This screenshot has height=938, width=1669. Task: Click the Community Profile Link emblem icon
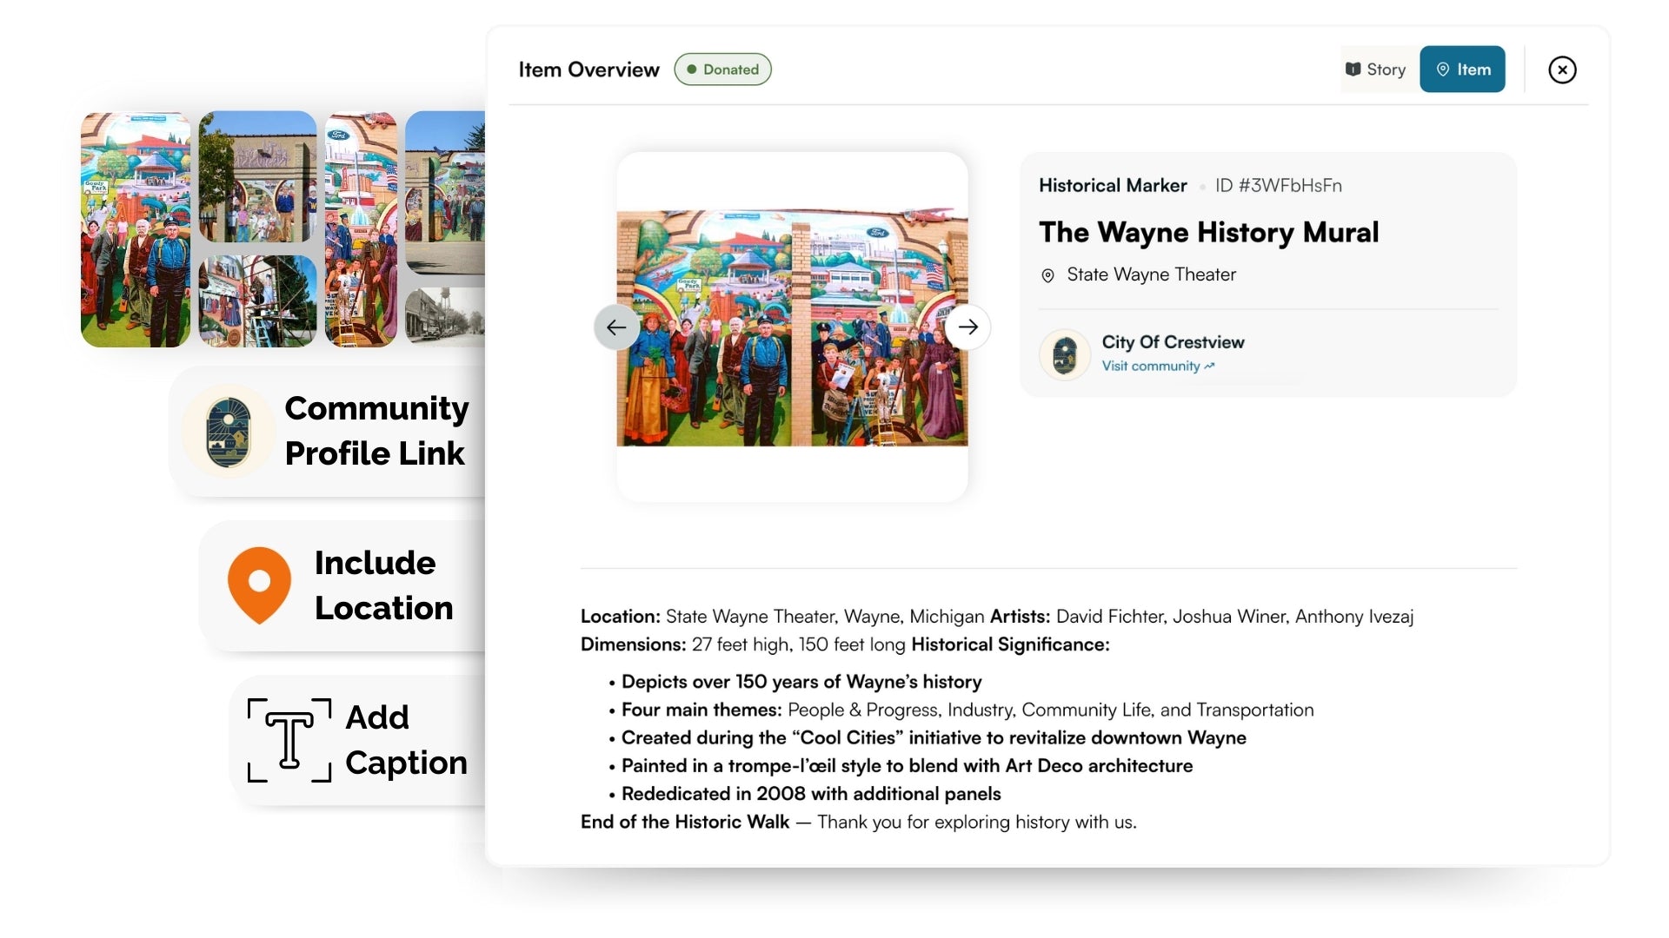pyautogui.click(x=229, y=432)
